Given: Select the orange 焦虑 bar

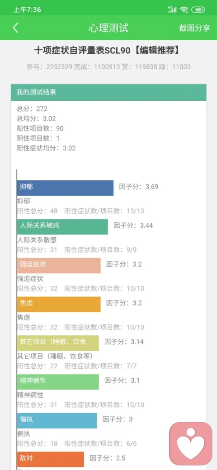Looking at the screenshot, I should click(x=59, y=304).
